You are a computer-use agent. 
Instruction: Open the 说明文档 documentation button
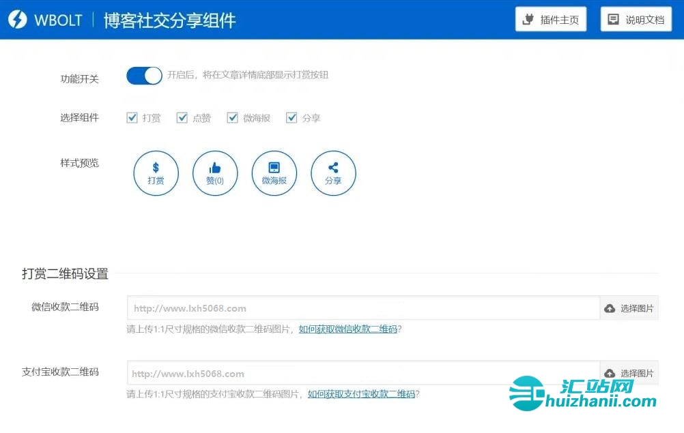click(x=636, y=19)
